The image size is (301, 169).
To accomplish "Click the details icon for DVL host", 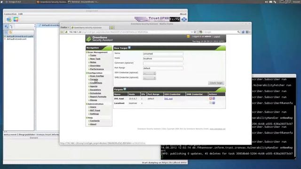I will pyautogui.click(x=214, y=99).
